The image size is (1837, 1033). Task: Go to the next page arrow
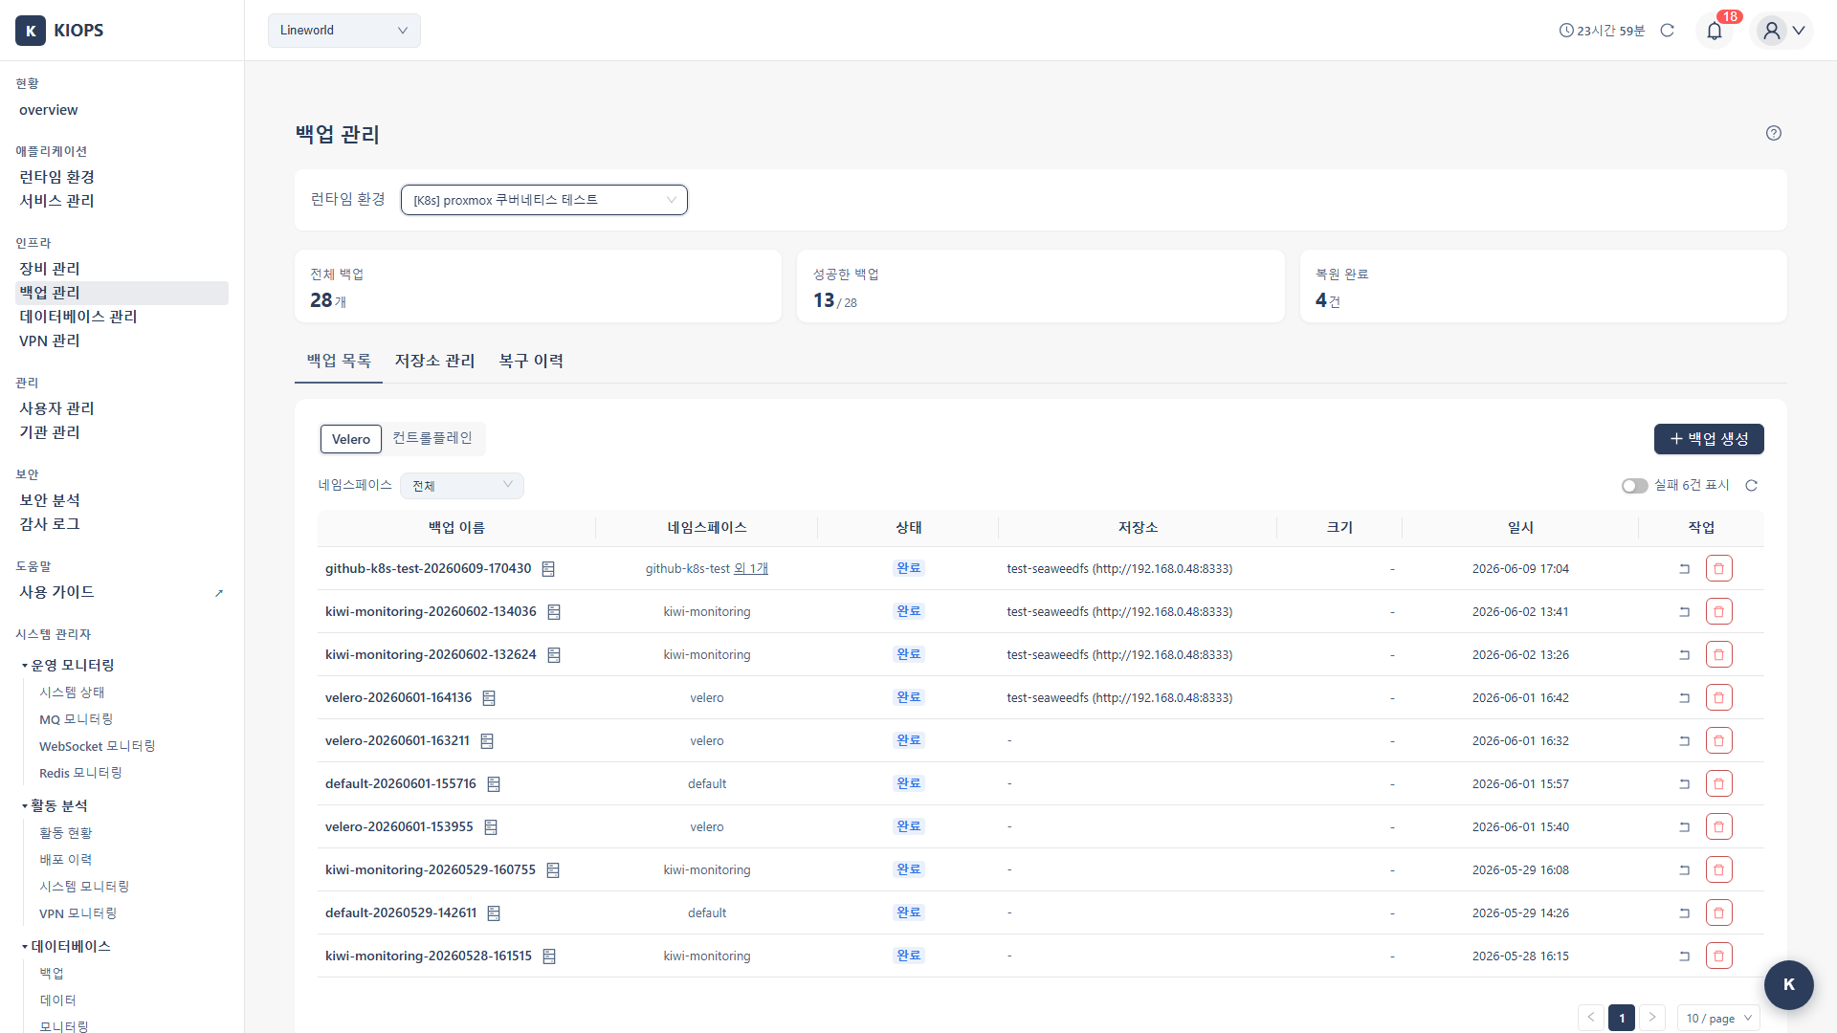point(1652,1018)
